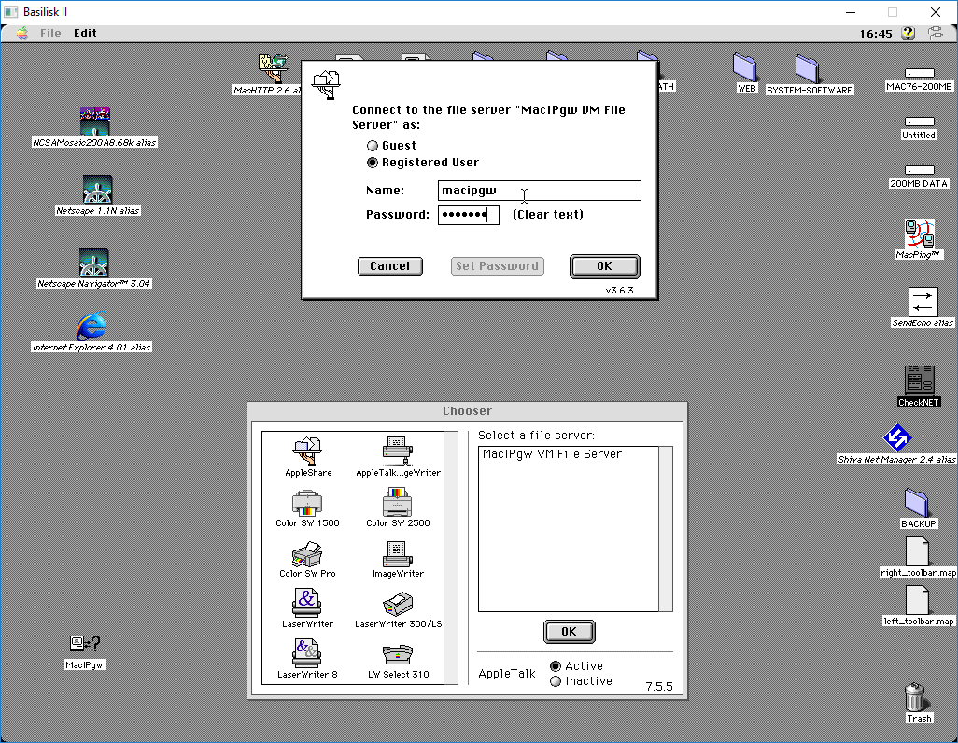Select the LaserWriter 8 printer icon

pos(307,654)
